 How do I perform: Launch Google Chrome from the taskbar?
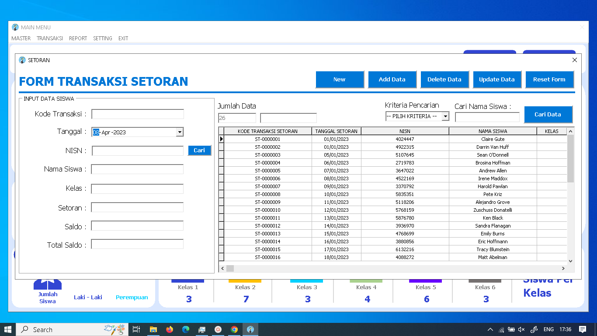(x=234, y=329)
